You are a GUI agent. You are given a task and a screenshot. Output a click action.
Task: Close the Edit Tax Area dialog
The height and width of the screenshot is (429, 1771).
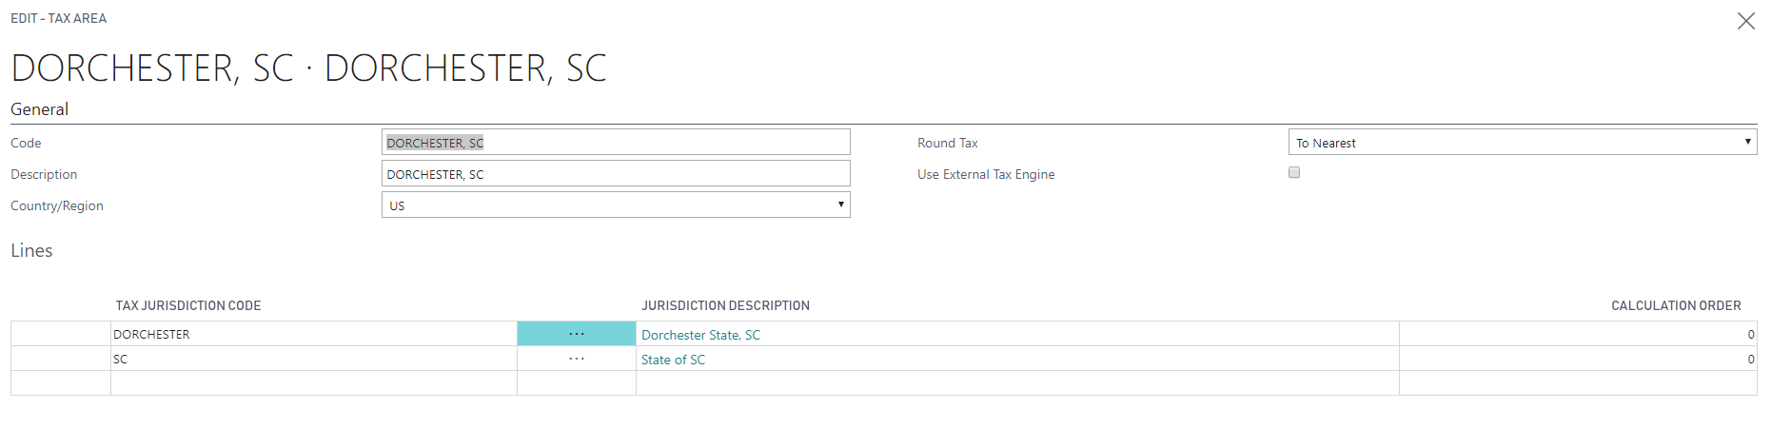pos(1745,21)
